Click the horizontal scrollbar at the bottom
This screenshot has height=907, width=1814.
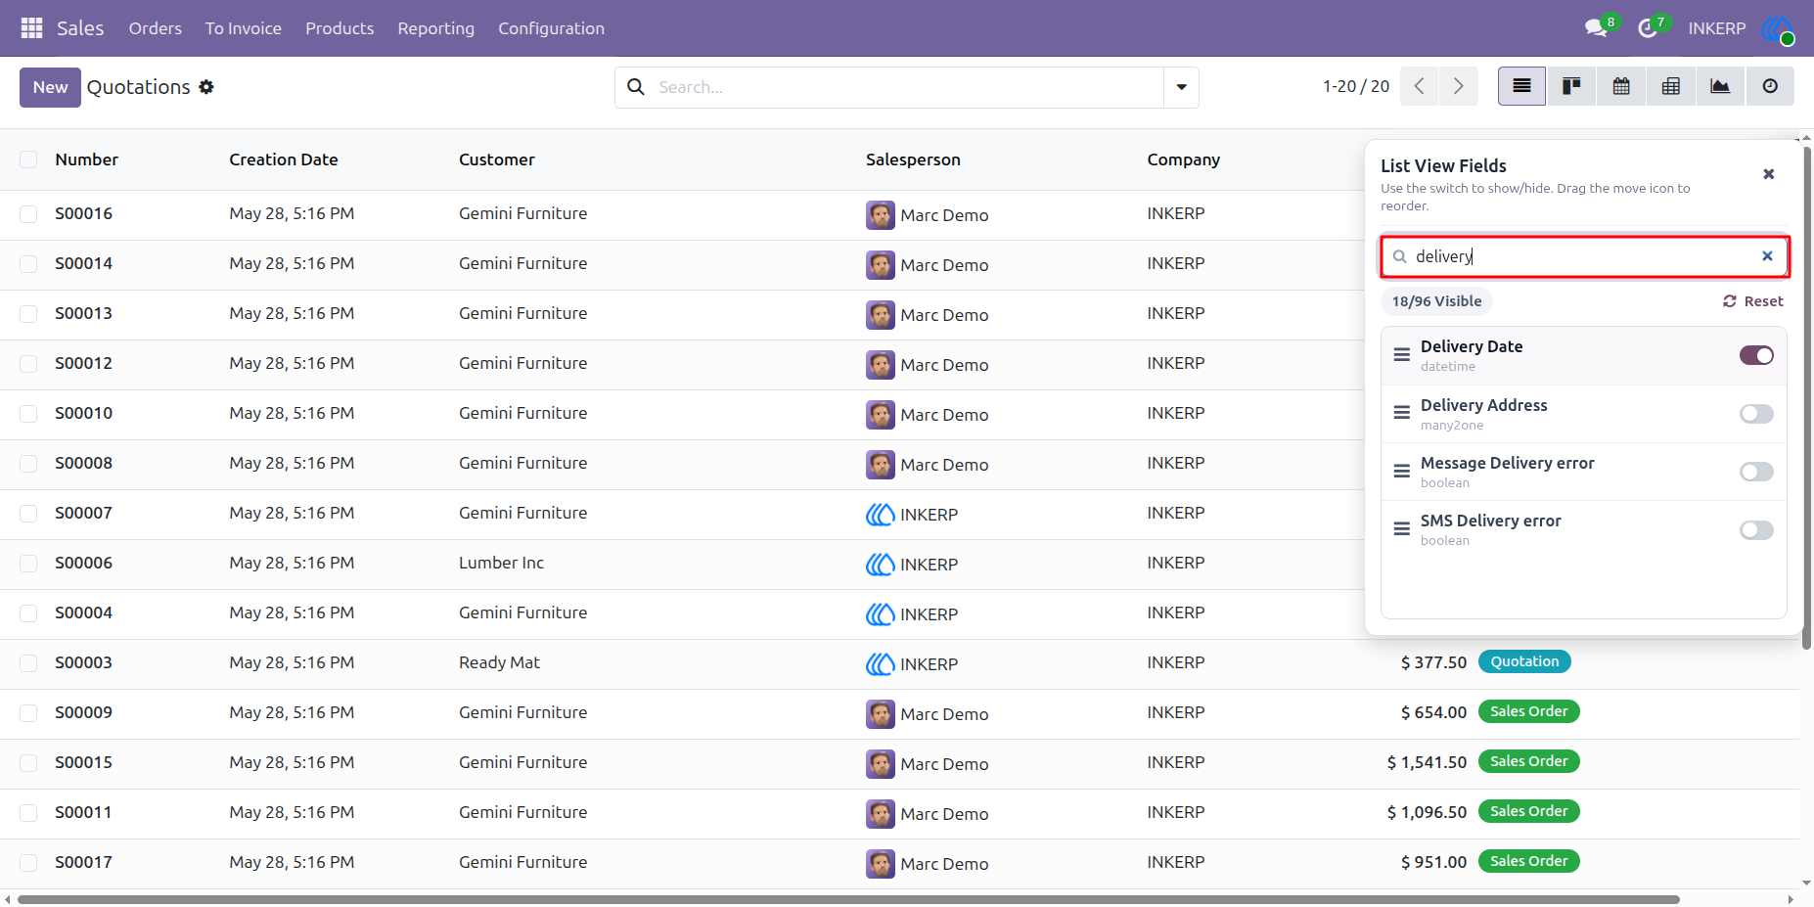[848, 899]
